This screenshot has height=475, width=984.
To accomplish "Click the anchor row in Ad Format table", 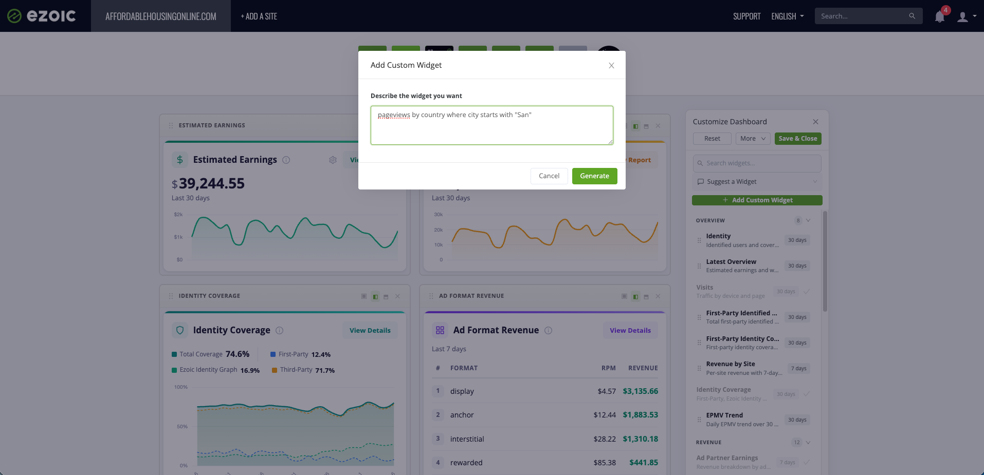I will pos(545,415).
